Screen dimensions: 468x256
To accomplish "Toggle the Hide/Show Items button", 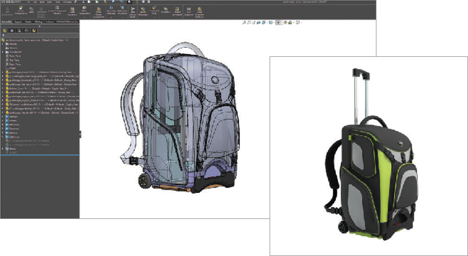I will coord(278,22).
